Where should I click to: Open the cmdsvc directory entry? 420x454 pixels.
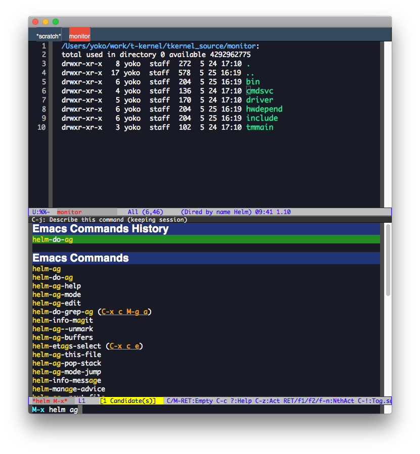click(x=260, y=91)
